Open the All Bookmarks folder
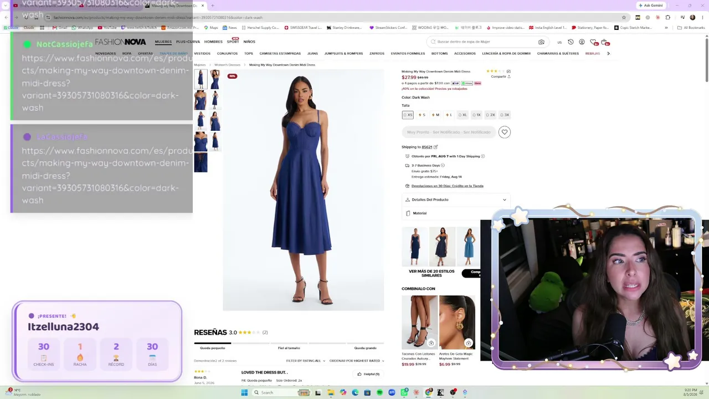Screen dimensions: 709x399 point(691,28)
